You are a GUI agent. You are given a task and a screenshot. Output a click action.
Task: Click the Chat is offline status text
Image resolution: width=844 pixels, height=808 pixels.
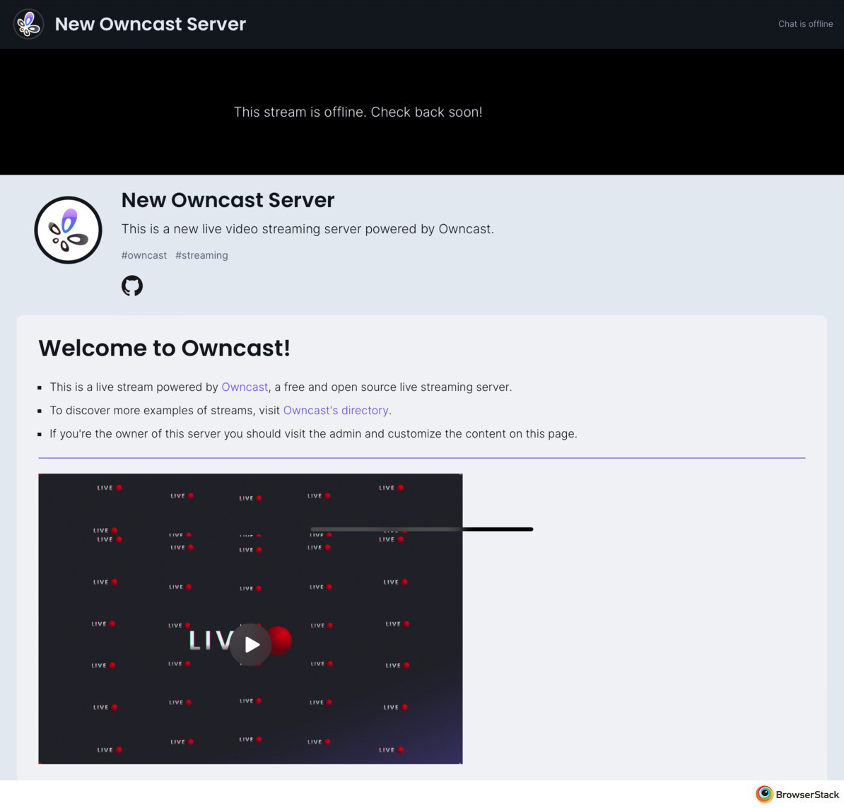[805, 24]
